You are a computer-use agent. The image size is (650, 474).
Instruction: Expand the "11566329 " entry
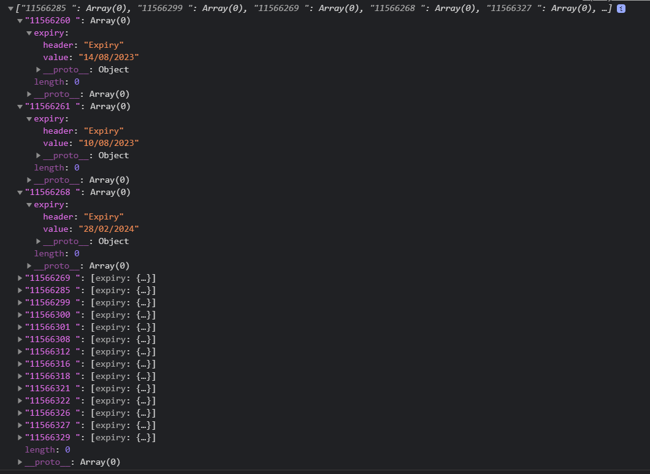(20, 437)
